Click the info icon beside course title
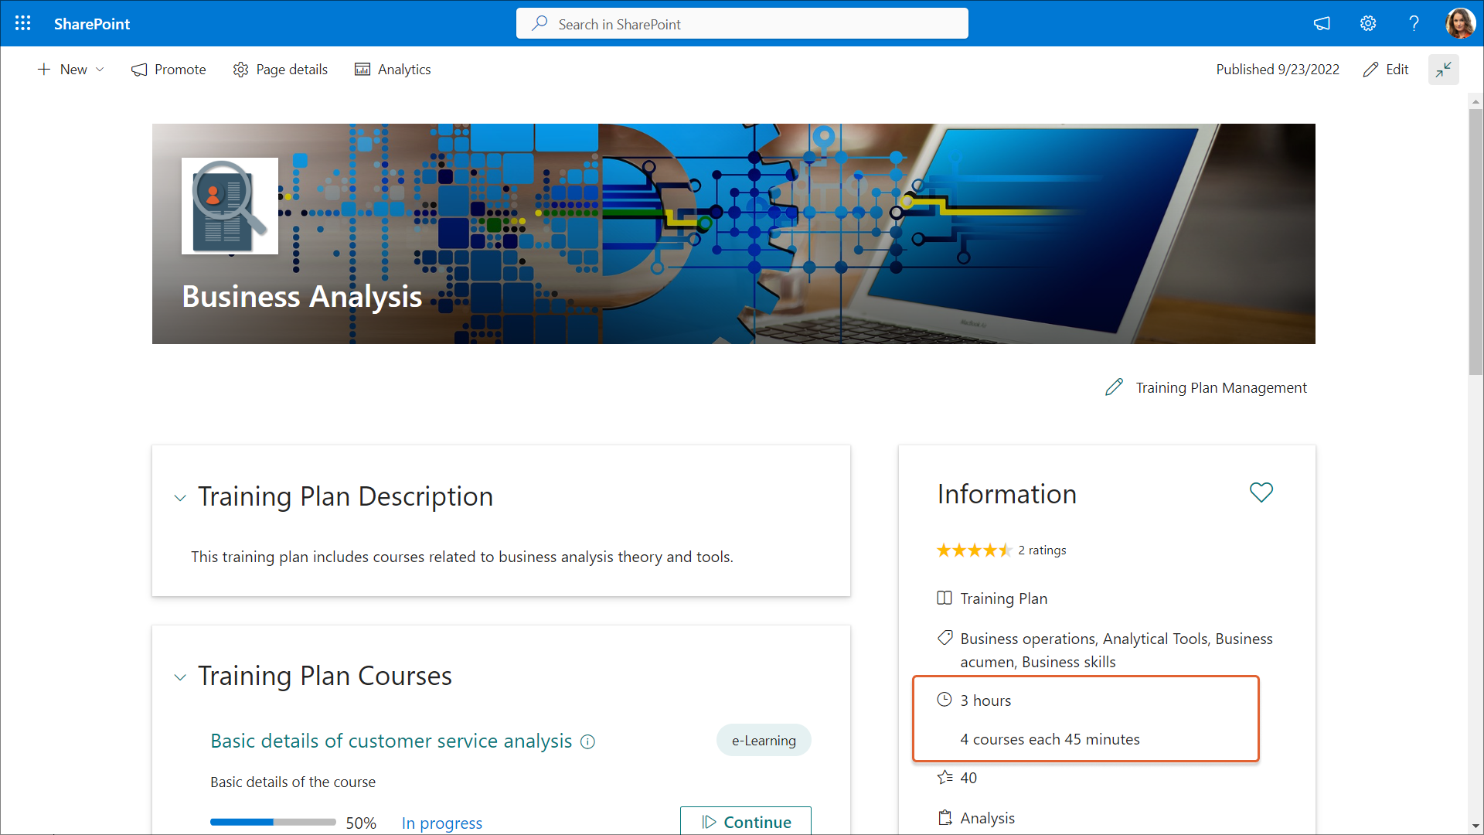This screenshot has height=835, width=1484. 587,741
